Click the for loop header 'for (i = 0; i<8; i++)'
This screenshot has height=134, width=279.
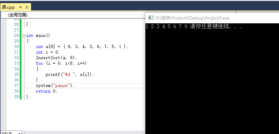click(x=61, y=63)
